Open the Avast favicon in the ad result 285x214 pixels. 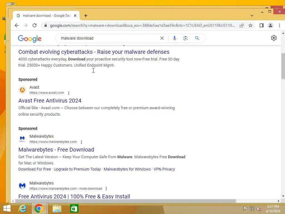click(22, 90)
